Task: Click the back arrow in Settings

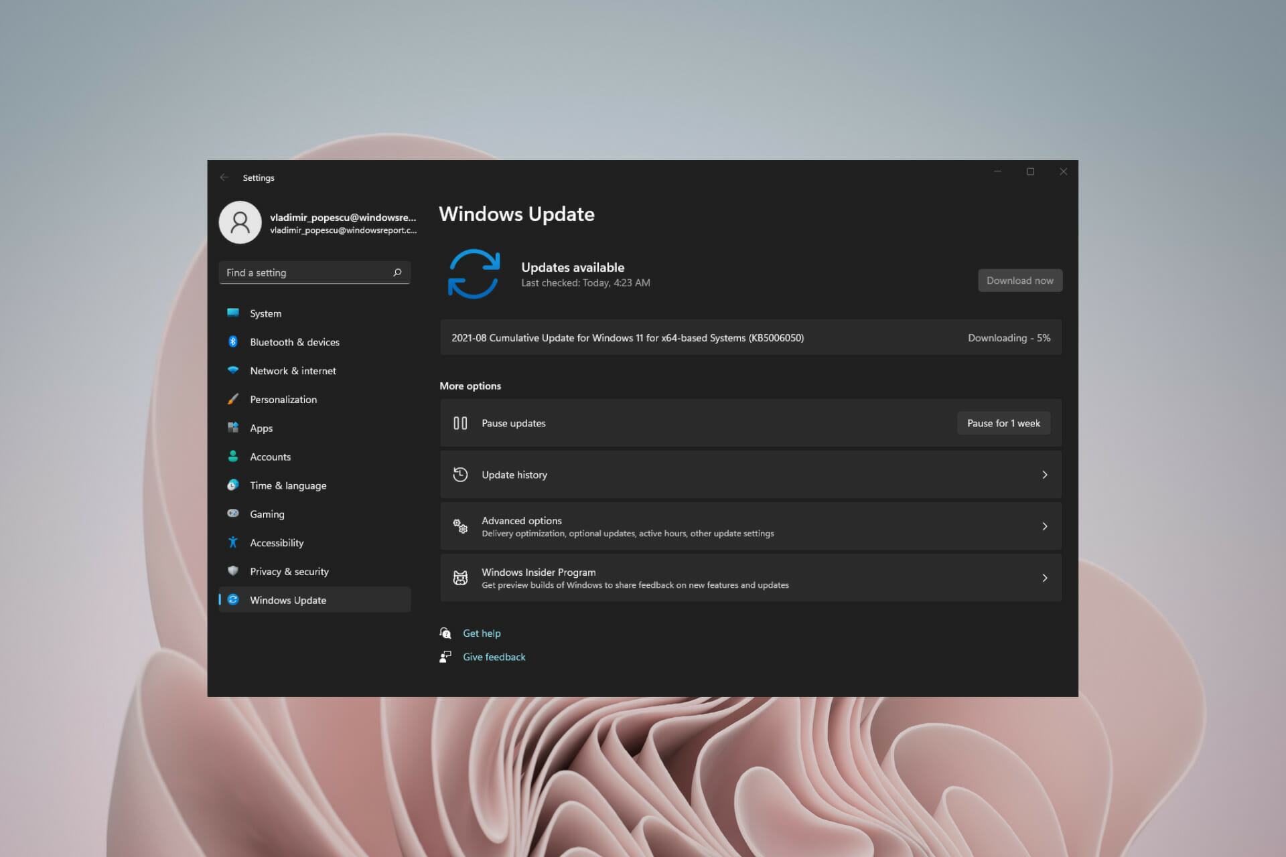Action: [x=224, y=177]
